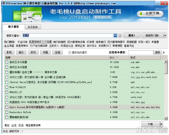Click the mp4 format cell
Screen dimensions: 169x135
coord(132,82)
